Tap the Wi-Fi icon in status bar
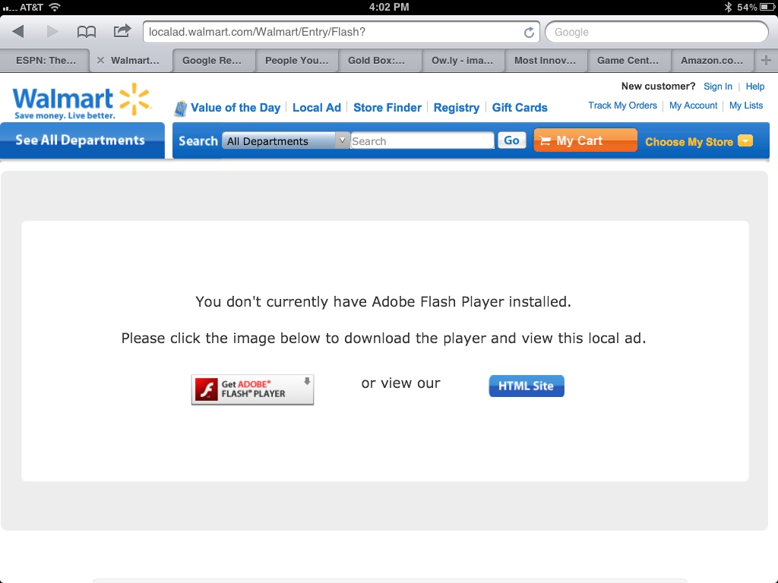This screenshot has width=778, height=583. point(55,7)
